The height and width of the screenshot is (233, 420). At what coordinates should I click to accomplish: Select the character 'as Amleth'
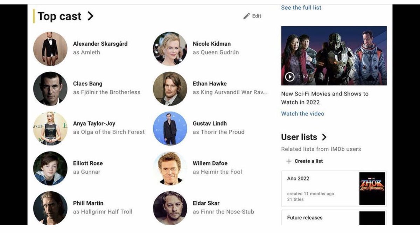(86, 52)
